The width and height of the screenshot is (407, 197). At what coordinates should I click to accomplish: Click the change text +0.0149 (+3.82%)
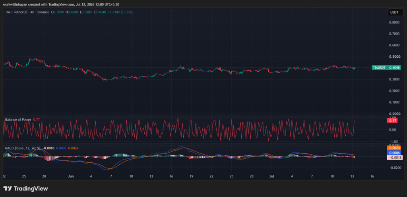click(x=120, y=12)
